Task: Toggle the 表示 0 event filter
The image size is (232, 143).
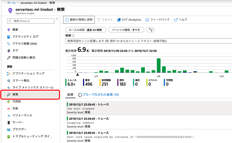Action: [x=136, y=82]
